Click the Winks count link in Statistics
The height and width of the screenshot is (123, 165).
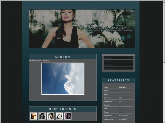tap(119, 94)
